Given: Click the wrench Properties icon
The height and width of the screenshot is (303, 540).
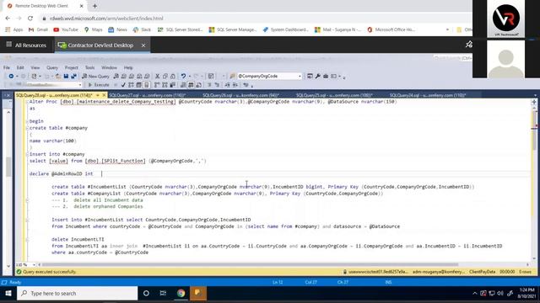Looking at the screenshot, I should pyautogui.click(x=317, y=77).
